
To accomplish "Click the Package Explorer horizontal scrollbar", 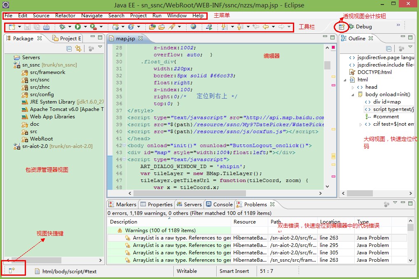I will (x=37, y=260).
